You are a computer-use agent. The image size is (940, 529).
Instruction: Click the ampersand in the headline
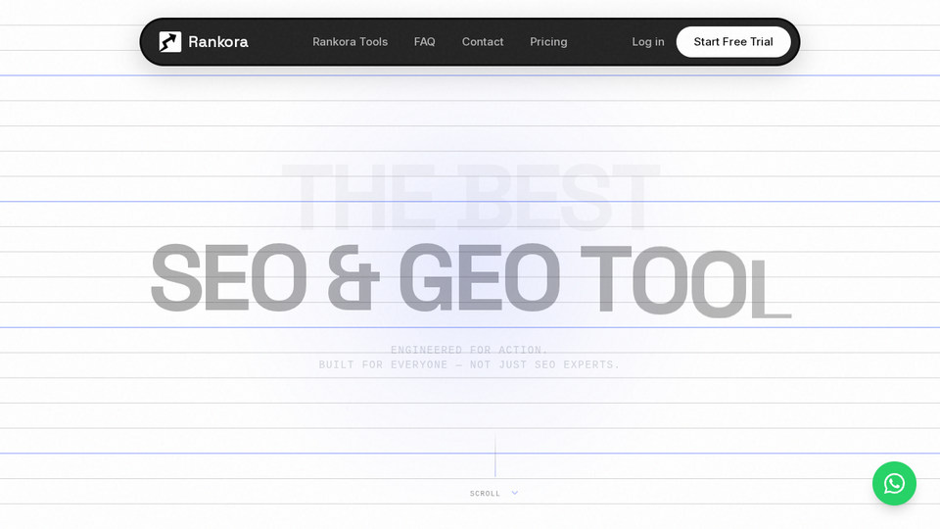353,278
